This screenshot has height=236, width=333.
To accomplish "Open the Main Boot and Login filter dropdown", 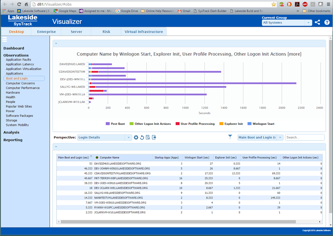I will (260, 137).
